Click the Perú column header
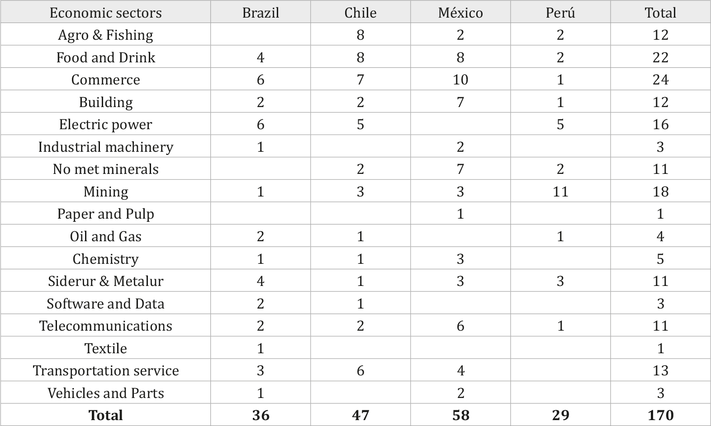Image resolution: width=711 pixels, height=426 pixels. click(560, 13)
